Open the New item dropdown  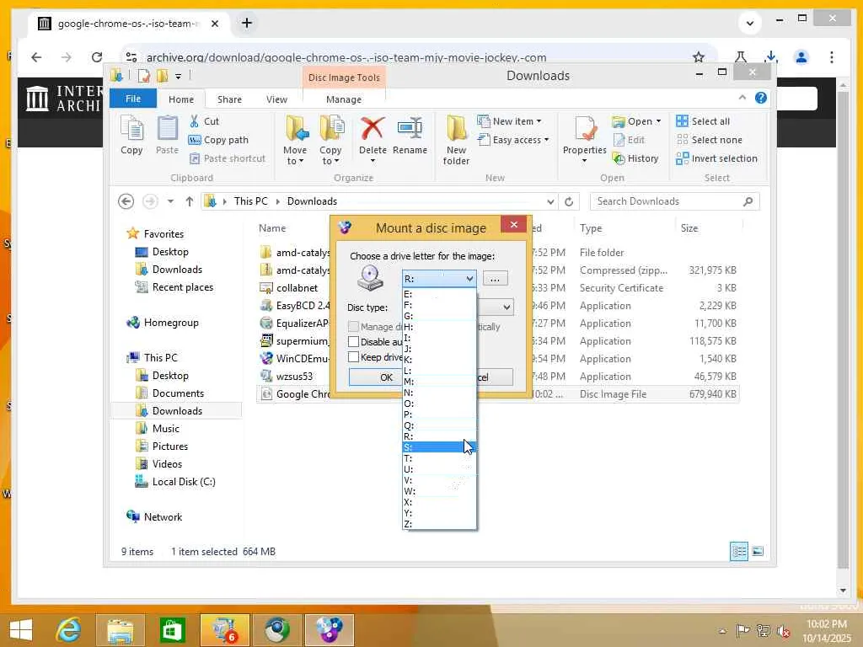pos(509,121)
